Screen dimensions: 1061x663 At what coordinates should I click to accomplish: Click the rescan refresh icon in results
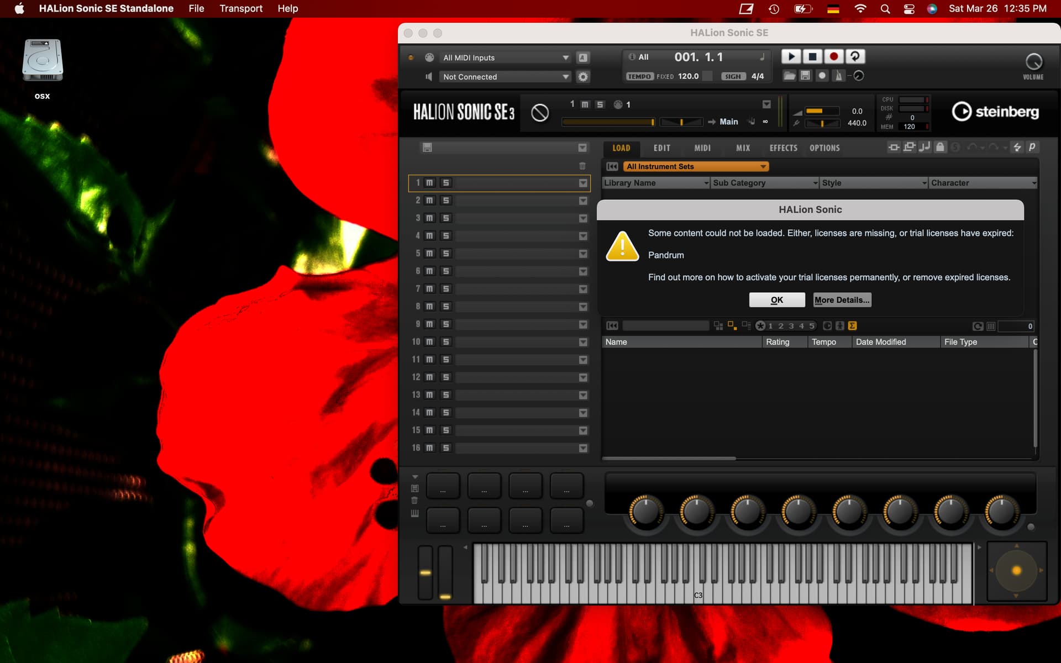click(x=978, y=327)
